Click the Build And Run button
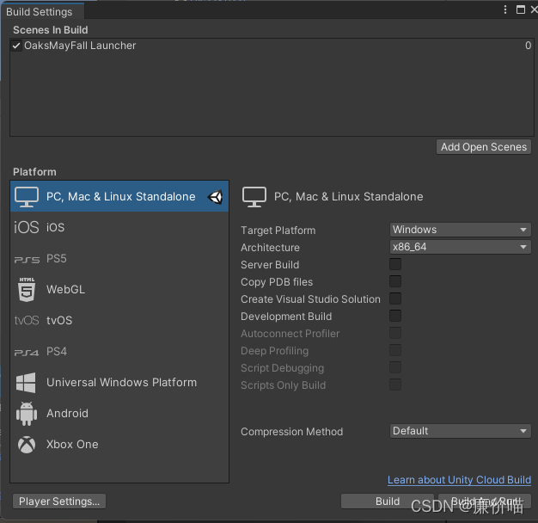Image resolution: width=538 pixels, height=523 pixels. coord(485,501)
